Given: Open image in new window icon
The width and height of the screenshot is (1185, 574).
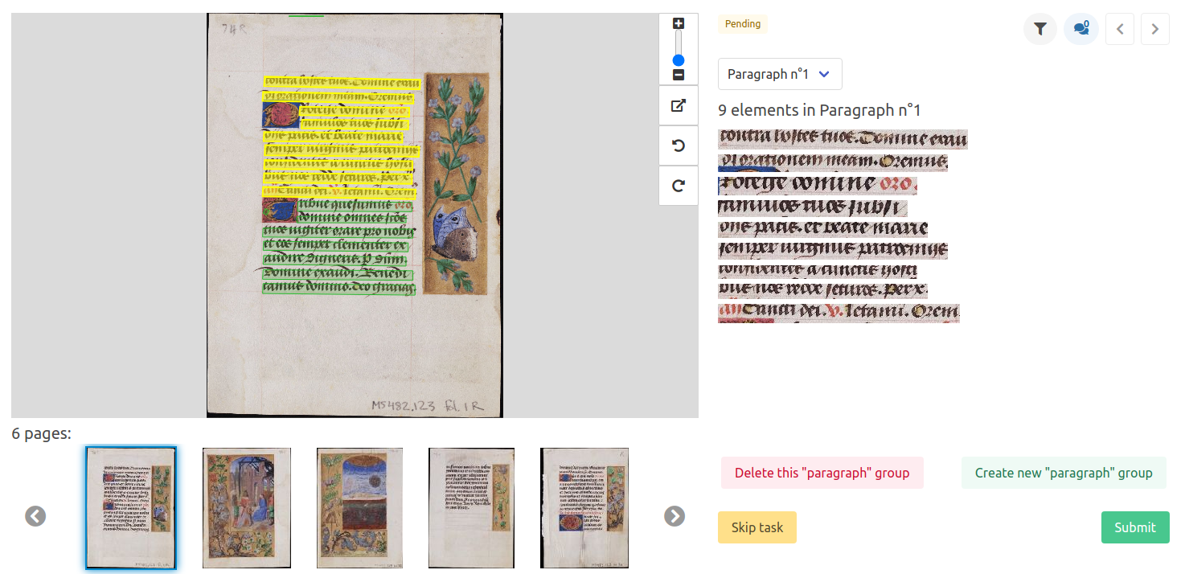Looking at the screenshot, I should (679, 105).
